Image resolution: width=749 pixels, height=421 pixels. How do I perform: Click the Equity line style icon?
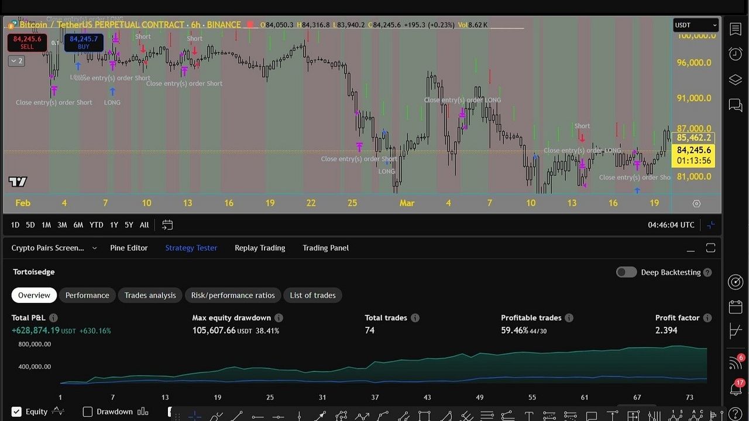tap(58, 411)
